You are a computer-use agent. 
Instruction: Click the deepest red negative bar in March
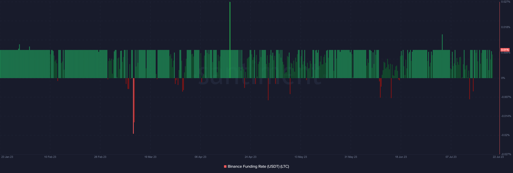(133, 106)
